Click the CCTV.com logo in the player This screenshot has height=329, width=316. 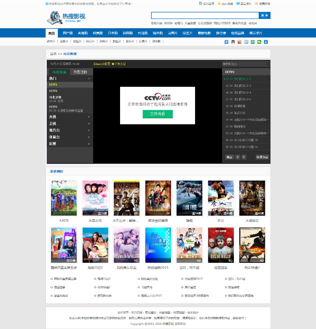pos(158,97)
